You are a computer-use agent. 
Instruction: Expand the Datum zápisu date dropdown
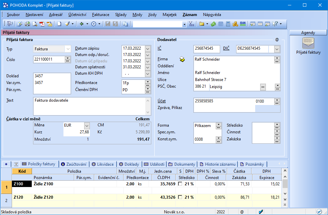(x=148, y=49)
